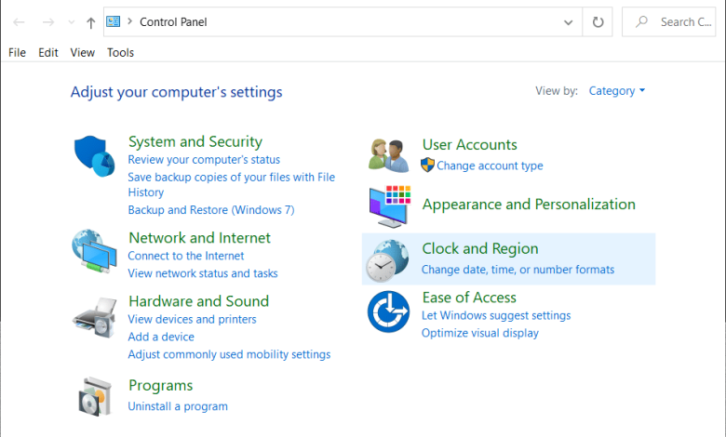Image resolution: width=726 pixels, height=437 pixels.
Task: Open Change account type link
Action: click(x=490, y=166)
